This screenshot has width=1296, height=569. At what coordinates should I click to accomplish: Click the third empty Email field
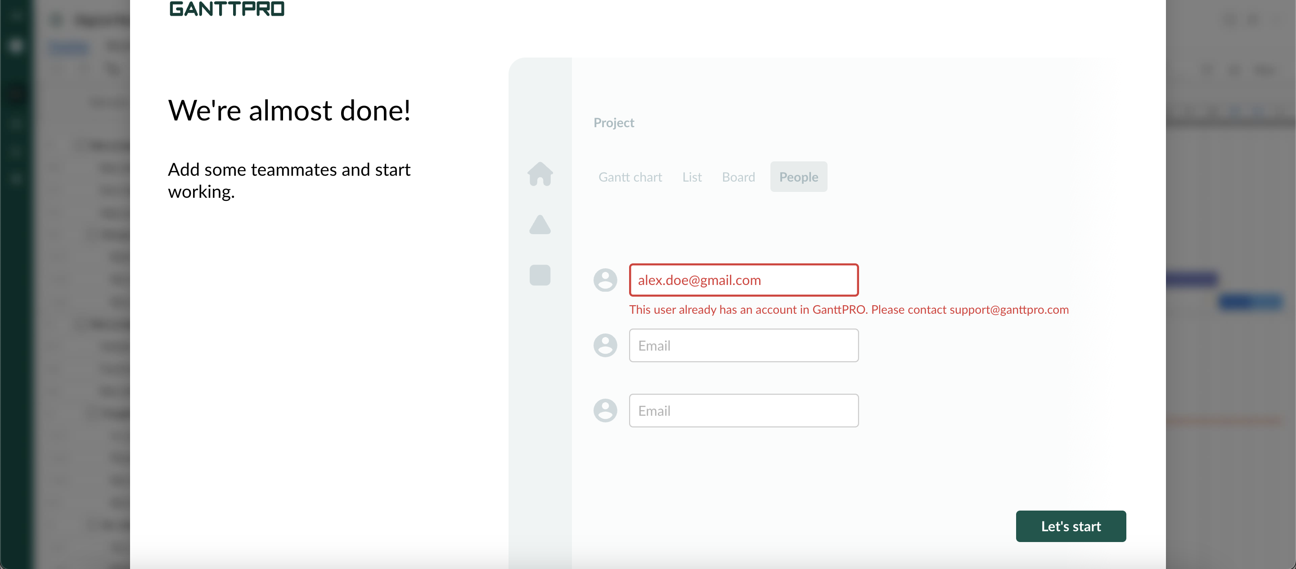743,410
